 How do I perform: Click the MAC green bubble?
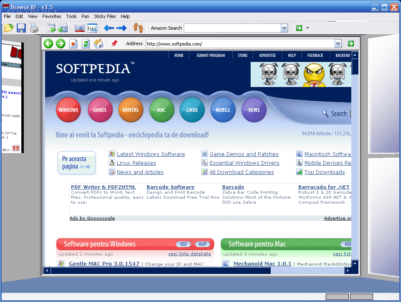click(162, 110)
